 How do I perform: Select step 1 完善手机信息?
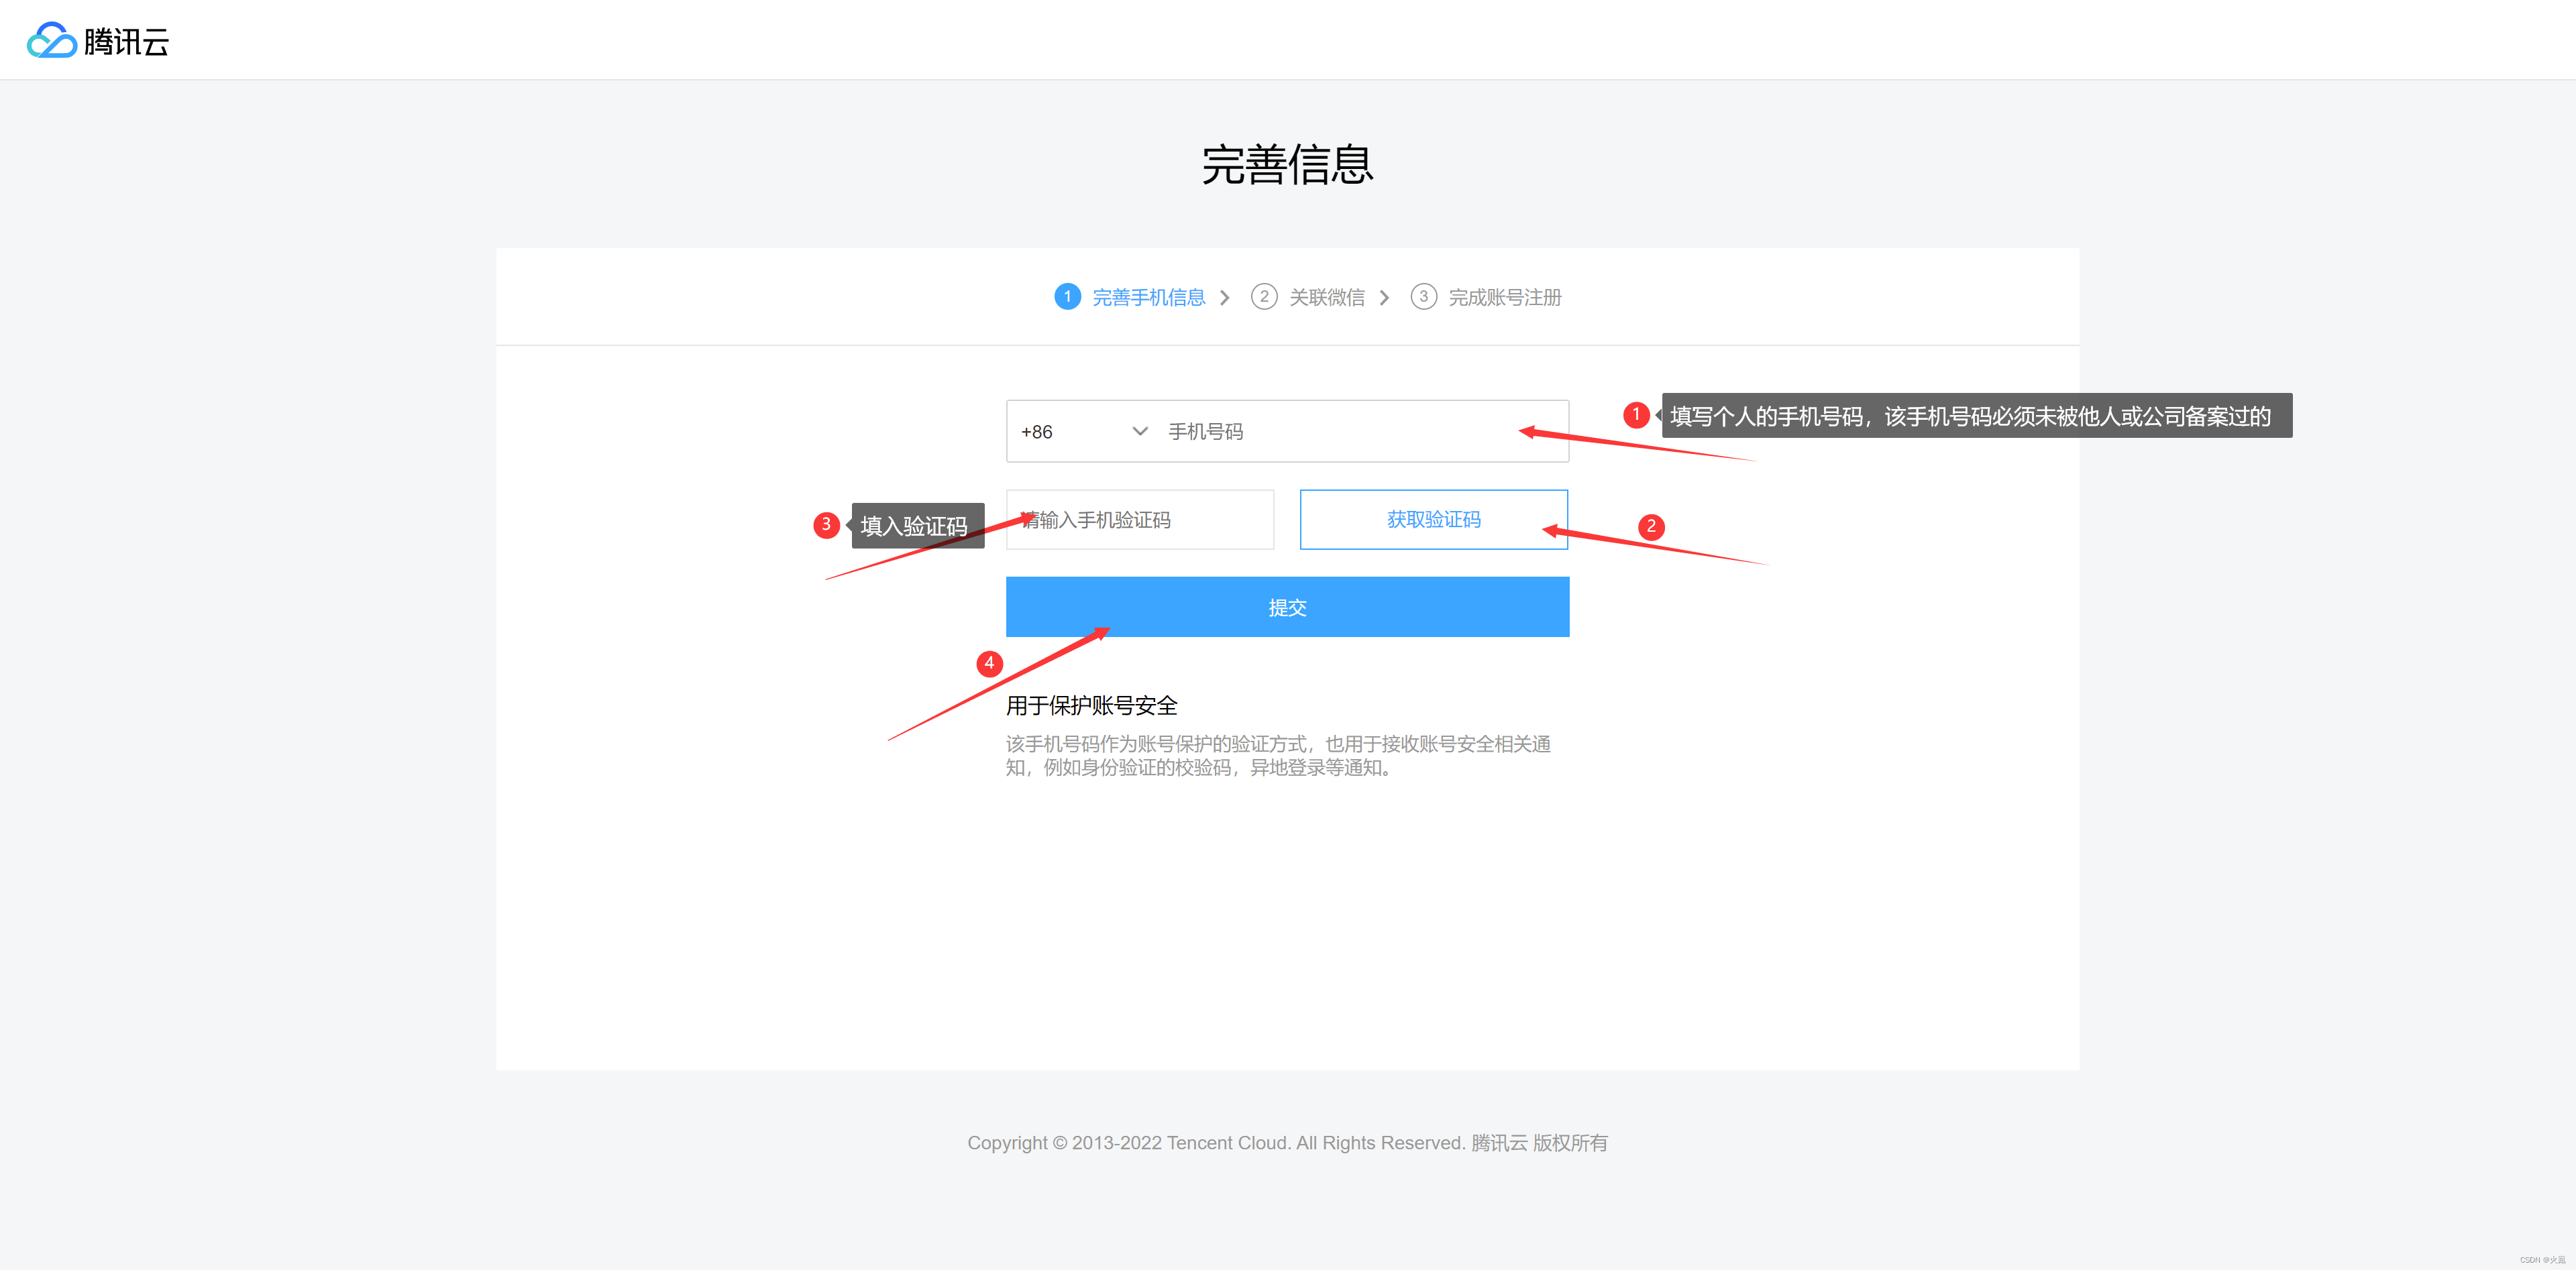[x=1130, y=297]
